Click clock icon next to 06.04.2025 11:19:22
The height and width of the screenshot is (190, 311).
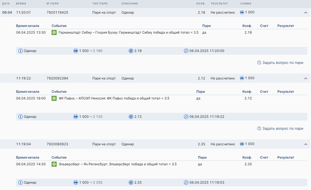186,117
